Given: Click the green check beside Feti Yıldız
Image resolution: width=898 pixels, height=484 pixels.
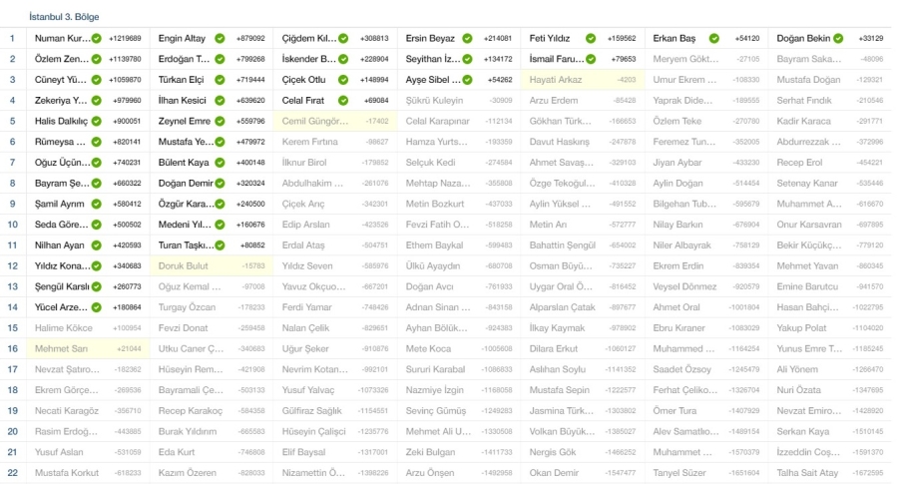Looking at the screenshot, I should pyautogui.click(x=591, y=38).
